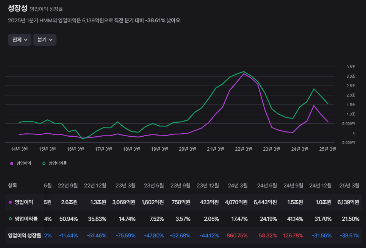
Task: Click the 1.3조원 operating profit cell
Action: (x=98, y=202)
